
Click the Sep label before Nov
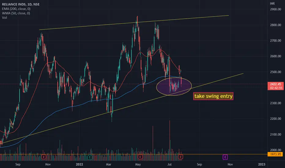click(x=18, y=164)
